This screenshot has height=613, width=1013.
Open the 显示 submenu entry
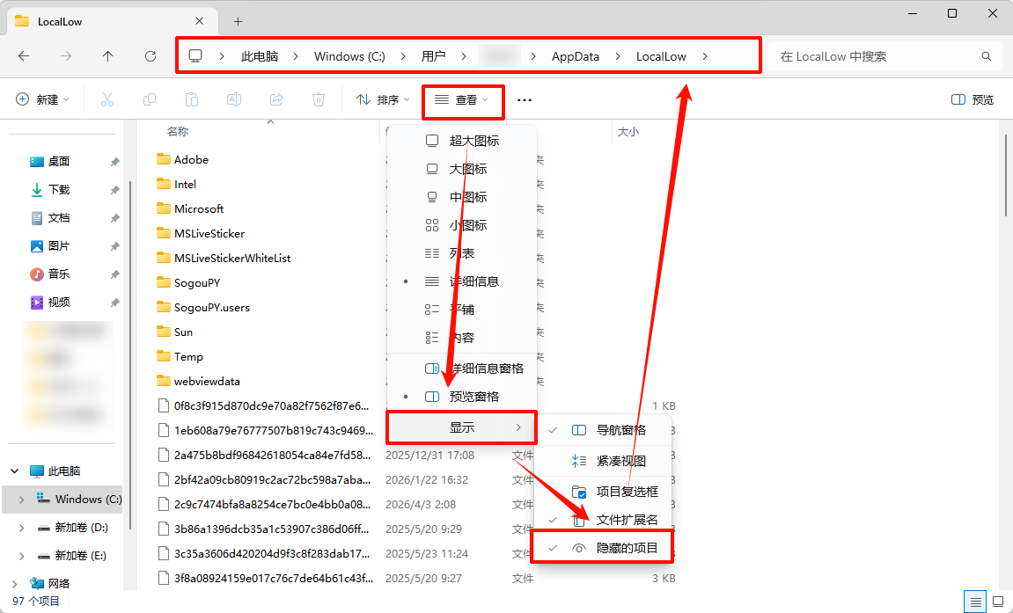click(462, 427)
